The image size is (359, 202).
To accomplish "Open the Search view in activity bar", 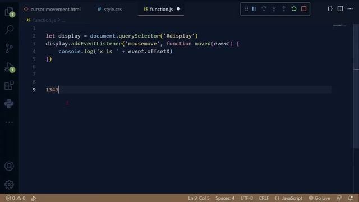I will click(9, 30).
